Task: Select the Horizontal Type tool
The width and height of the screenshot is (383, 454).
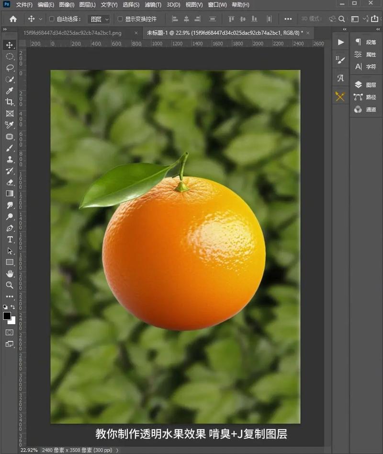Action: click(x=9, y=239)
